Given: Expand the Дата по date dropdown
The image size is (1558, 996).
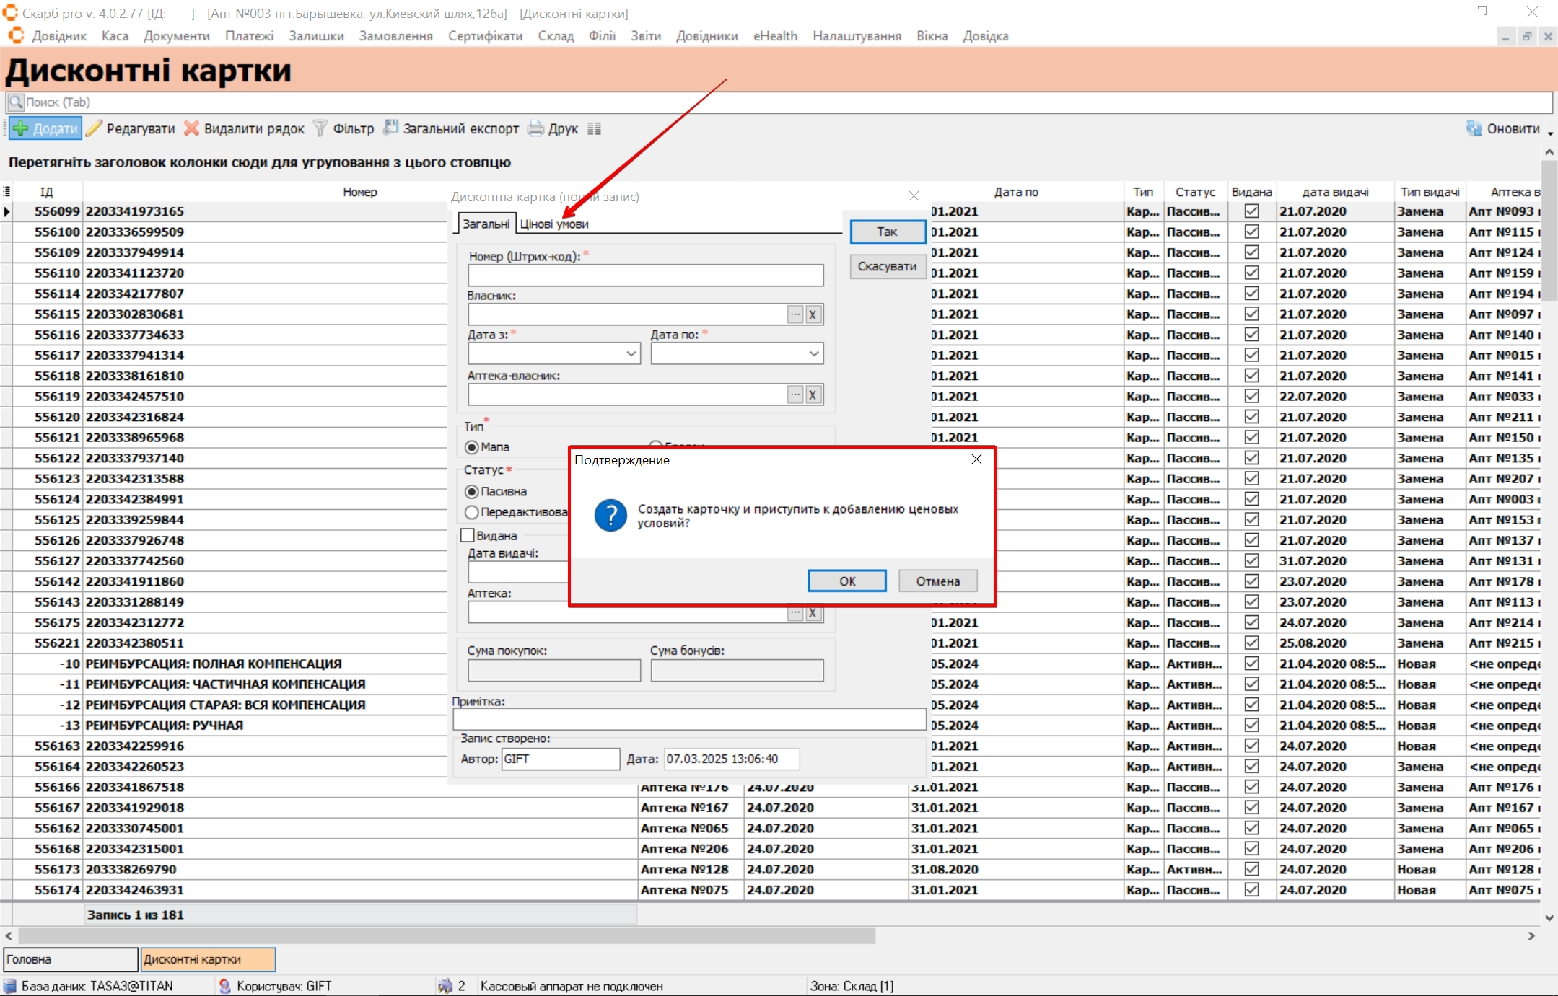Looking at the screenshot, I should [813, 354].
